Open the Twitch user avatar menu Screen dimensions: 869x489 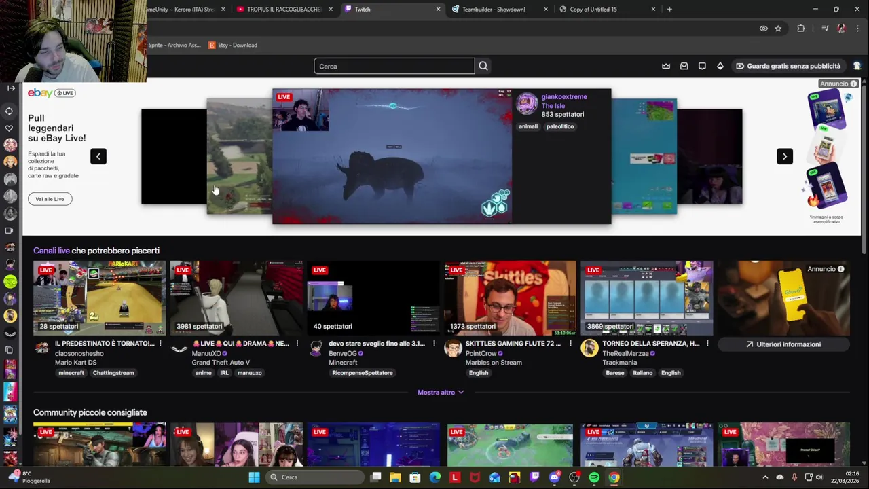click(x=857, y=66)
